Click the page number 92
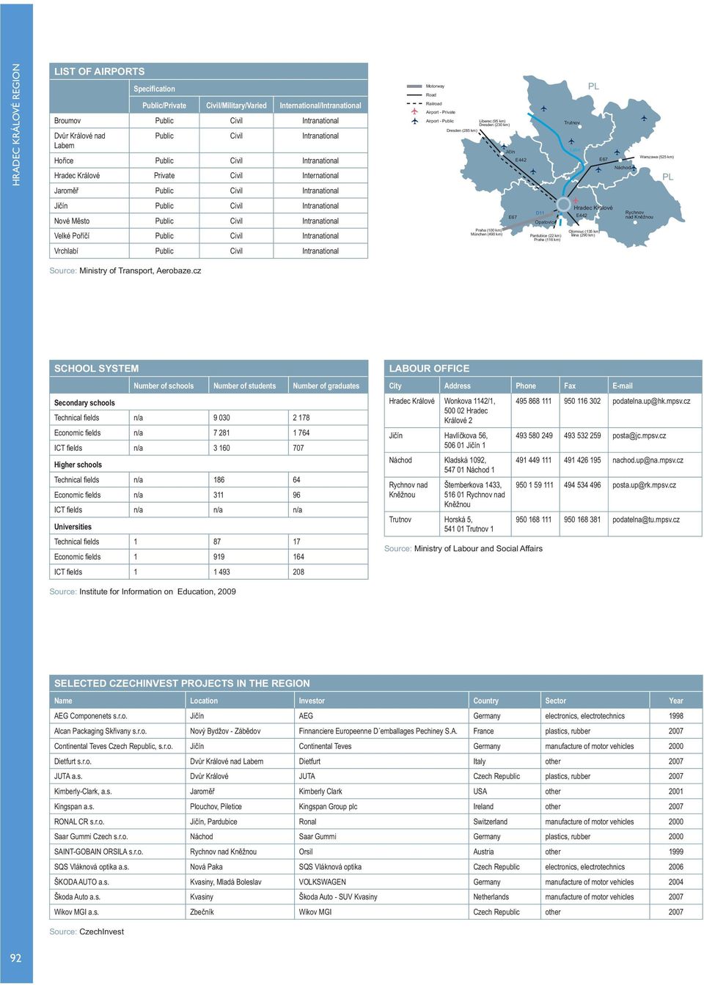Image resolution: width=704 pixels, height=985 pixels. 16,958
